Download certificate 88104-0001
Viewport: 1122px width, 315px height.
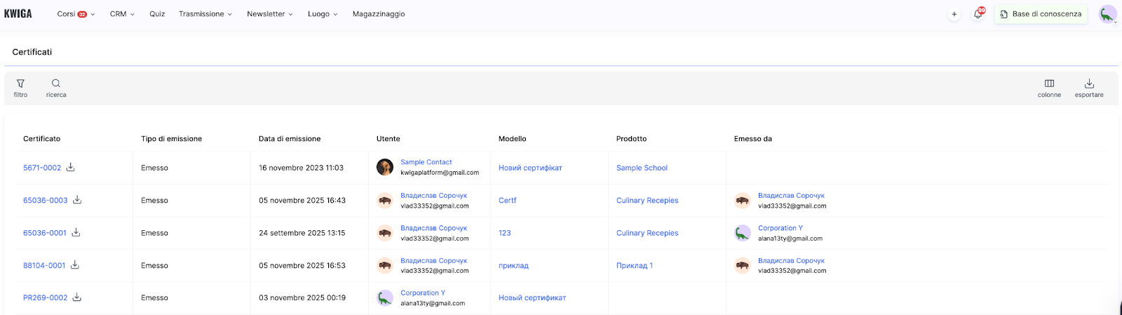pos(75,265)
